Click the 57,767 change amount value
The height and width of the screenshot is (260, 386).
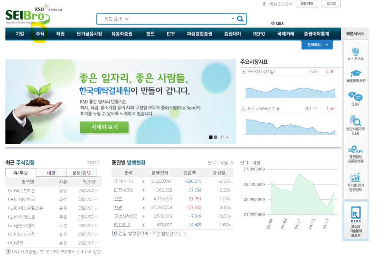(195, 199)
